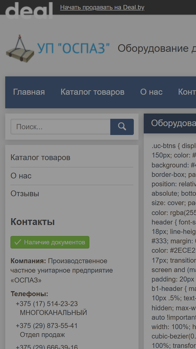Click the МНОГОКАНАЛЬНЫЙ label

[x=53, y=313]
